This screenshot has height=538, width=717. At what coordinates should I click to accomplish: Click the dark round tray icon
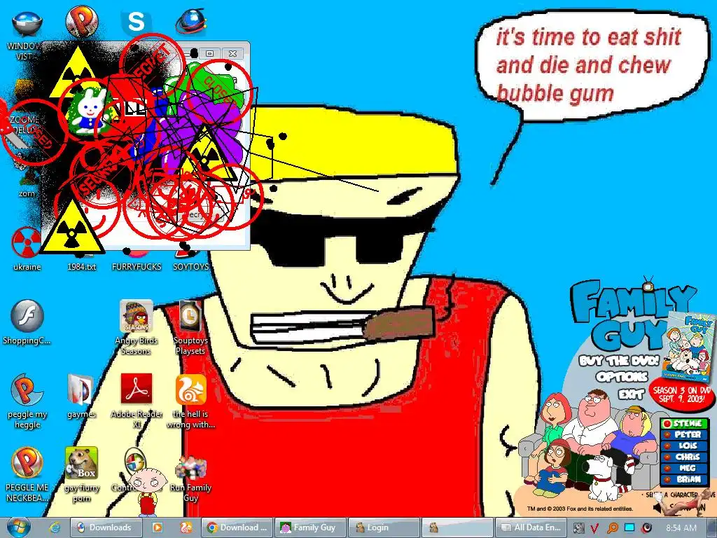[x=646, y=528]
